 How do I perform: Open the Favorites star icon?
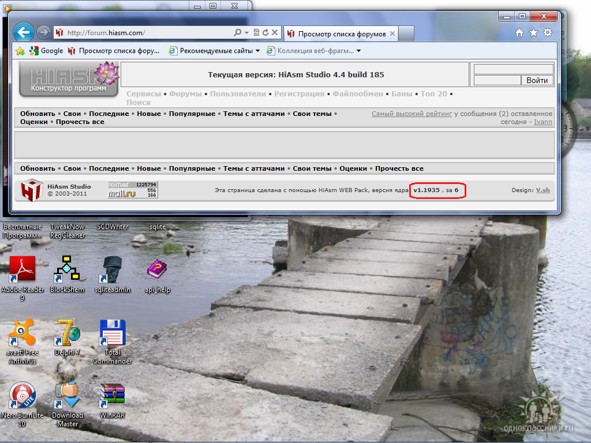click(534, 33)
